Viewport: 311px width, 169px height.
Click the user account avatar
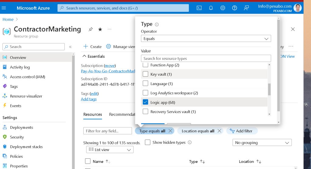point(298,8)
